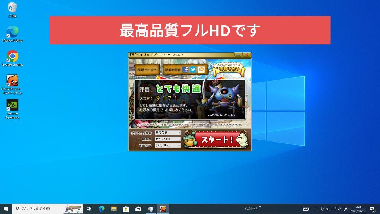Select the GeForce Experience desktop shortcut
Screen dimensions: 380x214
[x=12, y=109]
